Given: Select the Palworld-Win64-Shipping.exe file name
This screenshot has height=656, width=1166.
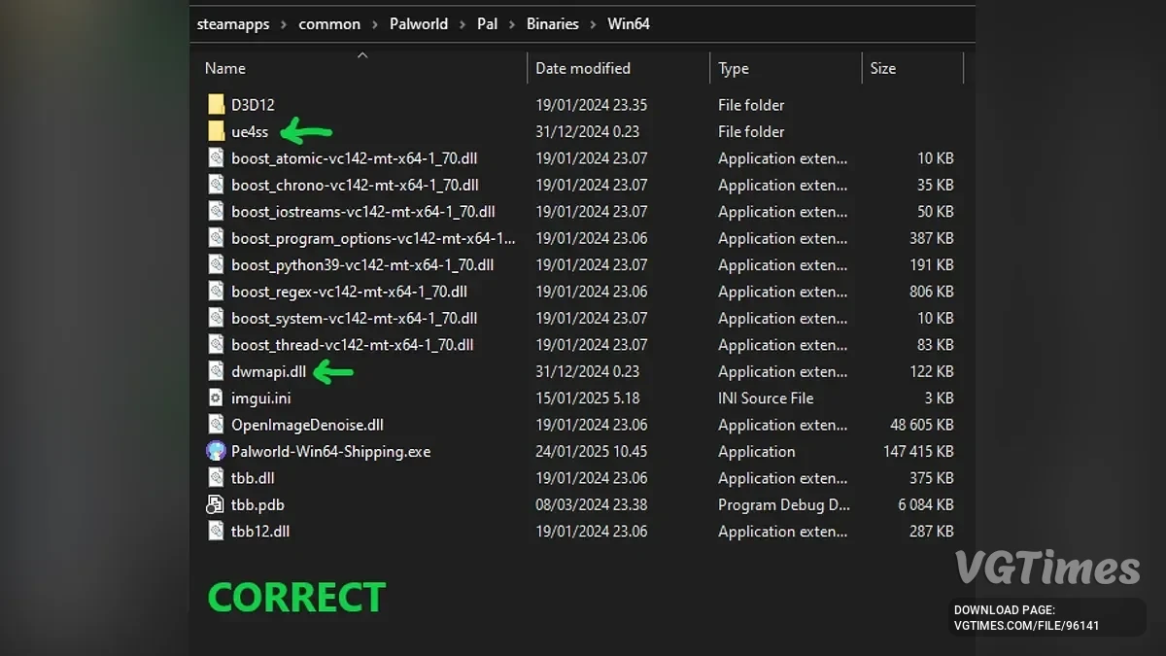Looking at the screenshot, I should pyautogui.click(x=330, y=451).
